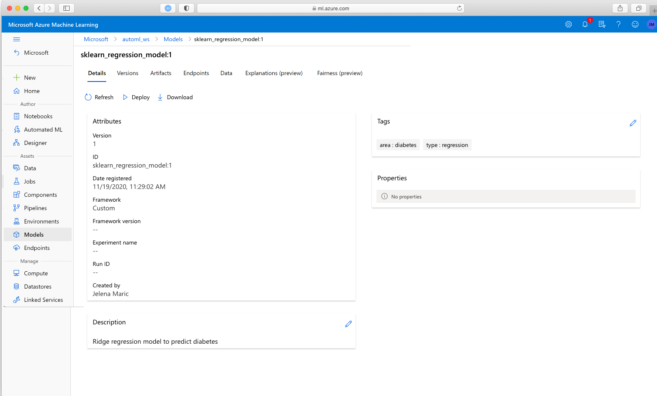Click the Safari share button
This screenshot has width=657, height=396.
[620, 8]
